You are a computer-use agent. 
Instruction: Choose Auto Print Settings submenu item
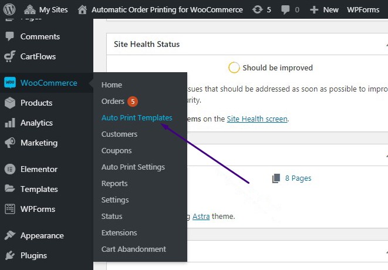pos(133,167)
